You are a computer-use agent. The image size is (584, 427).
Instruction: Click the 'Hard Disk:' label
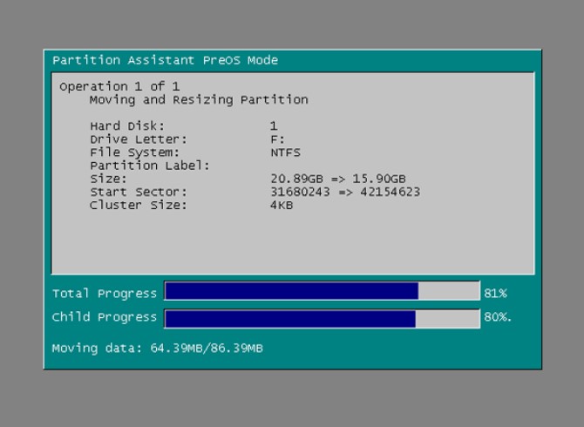point(127,125)
